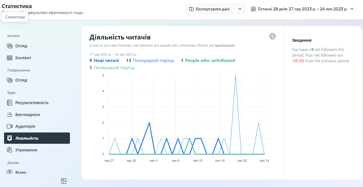Click the Експортувати дані button
Screen dimensions: 363x187
(209, 9)
